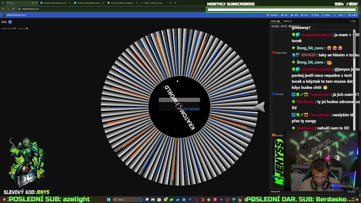
Task: Share the wheel
Action: (315, 15)
